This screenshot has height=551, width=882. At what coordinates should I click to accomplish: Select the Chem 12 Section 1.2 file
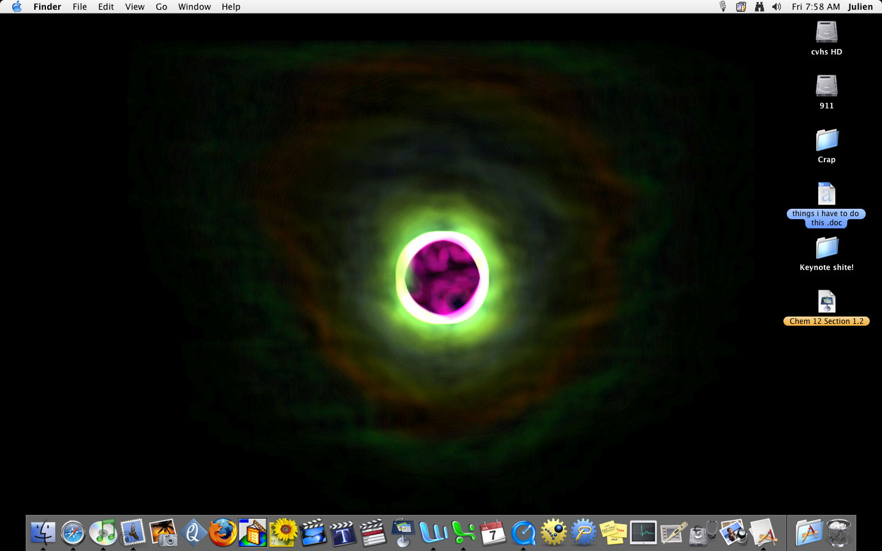pyautogui.click(x=826, y=302)
